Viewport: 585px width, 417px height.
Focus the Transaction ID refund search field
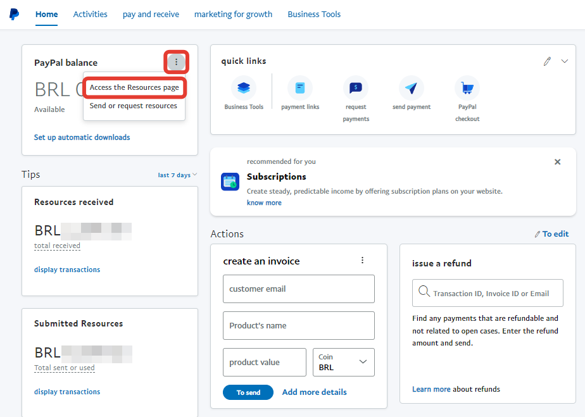click(x=487, y=293)
